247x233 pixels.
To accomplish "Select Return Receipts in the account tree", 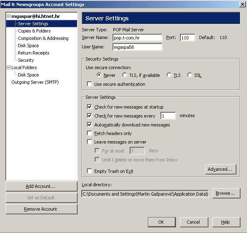I will click(33, 53).
